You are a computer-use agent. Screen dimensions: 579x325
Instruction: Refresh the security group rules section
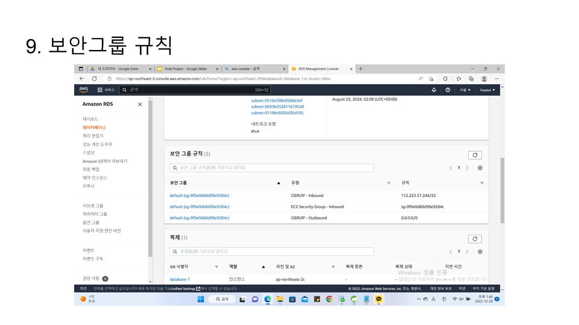[x=475, y=155]
